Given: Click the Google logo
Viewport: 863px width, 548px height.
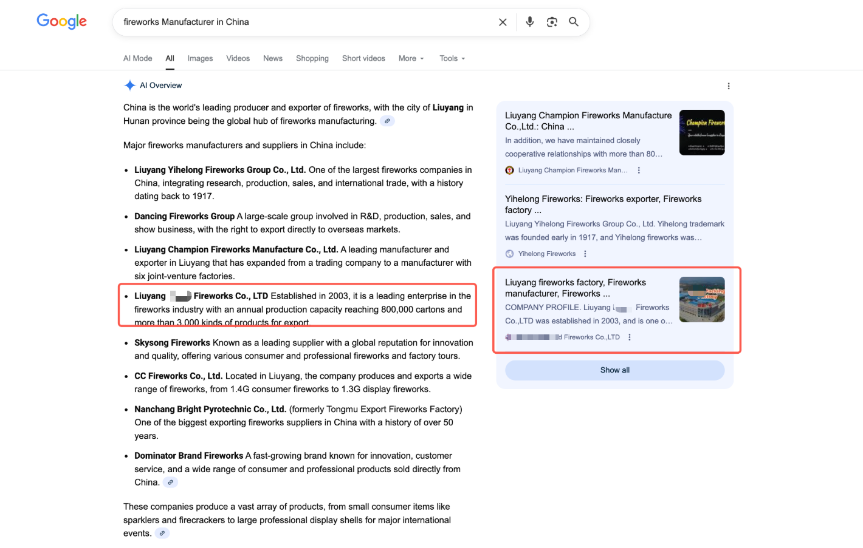Looking at the screenshot, I should pos(61,21).
